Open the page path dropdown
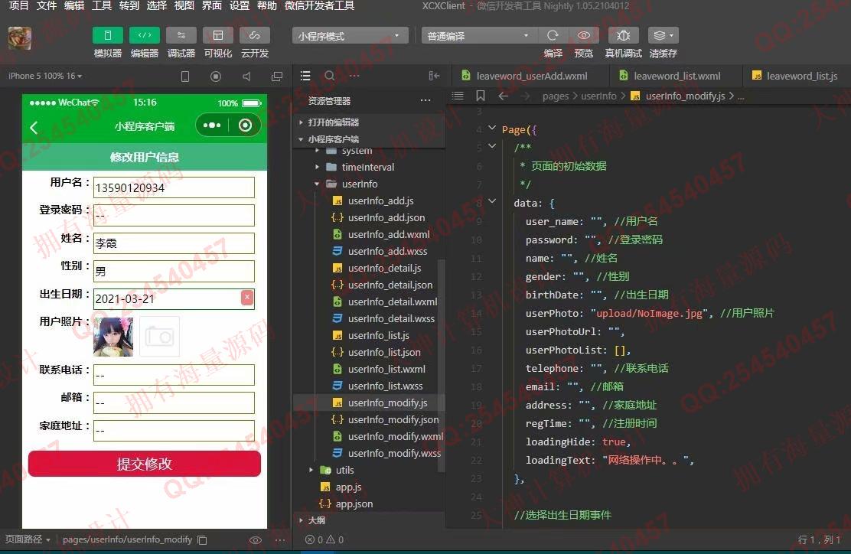Screen dimensions: 851x554 (x=28, y=539)
